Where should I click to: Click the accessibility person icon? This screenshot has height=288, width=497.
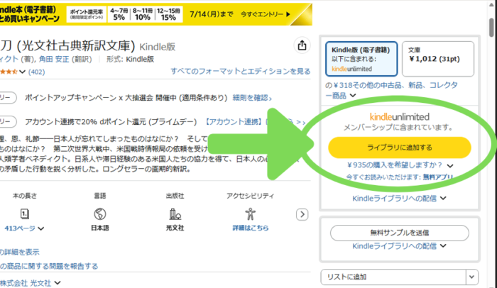250,214
